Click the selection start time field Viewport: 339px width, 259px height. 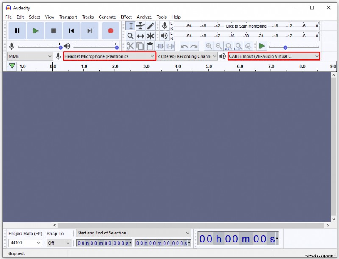[104, 243]
